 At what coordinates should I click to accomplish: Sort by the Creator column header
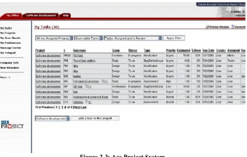pos(221,50)
